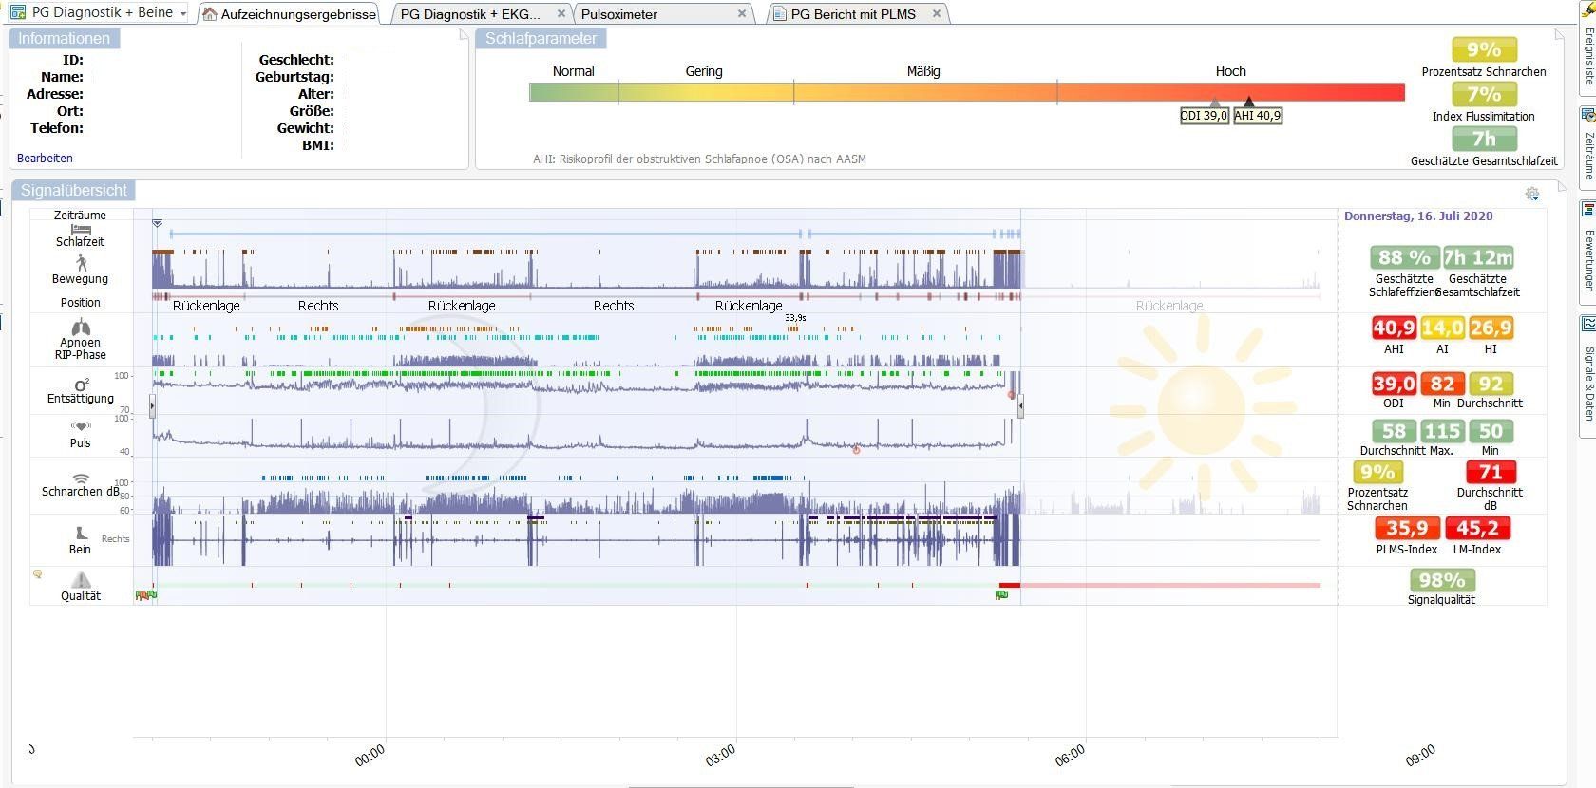Click the Bearbeiten link in Informationen
Screen dimensions: 1596x788
[x=45, y=159]
